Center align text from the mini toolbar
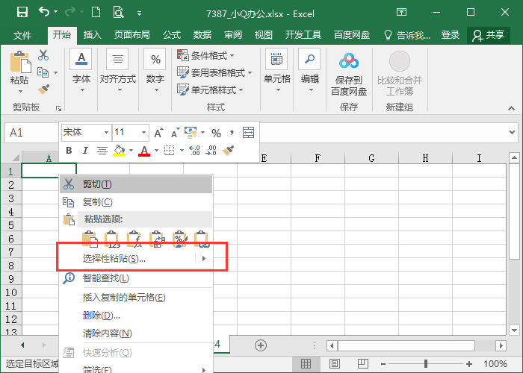Viewport: 523px width, 373px height. tap(102, 151)
